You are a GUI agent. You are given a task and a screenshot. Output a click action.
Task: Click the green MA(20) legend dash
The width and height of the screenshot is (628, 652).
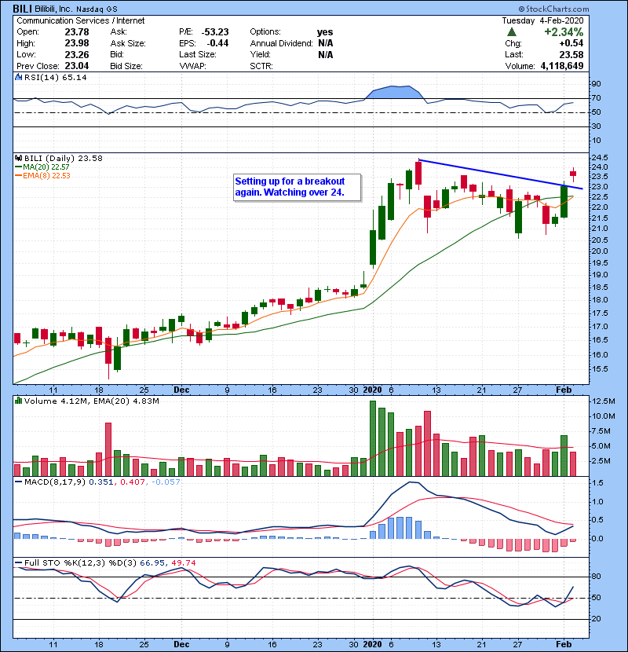pyautogui.click(x=18, y=167)
